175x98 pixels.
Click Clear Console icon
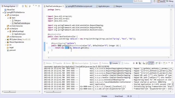click(x=144, y=63)
